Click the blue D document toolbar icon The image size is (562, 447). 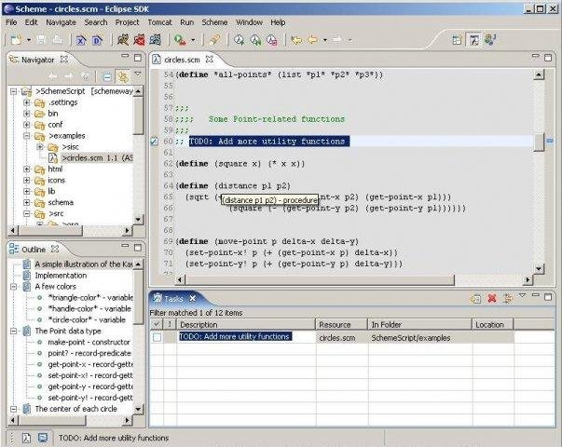click(98, 40)
